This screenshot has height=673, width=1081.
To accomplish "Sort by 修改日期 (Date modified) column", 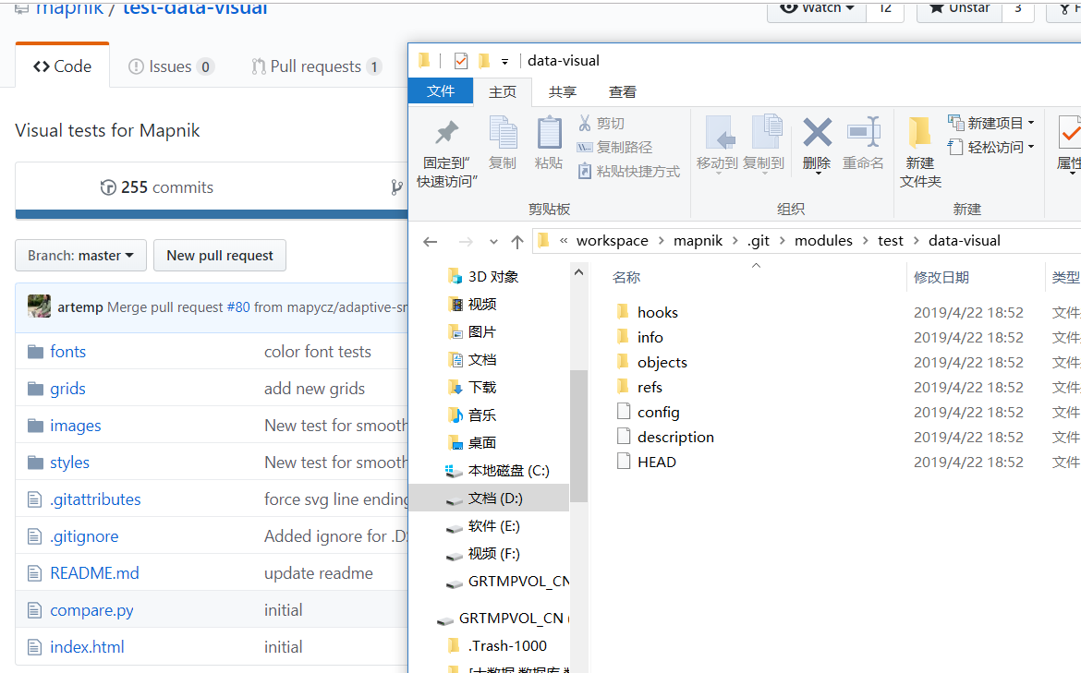I will point(941,277).
